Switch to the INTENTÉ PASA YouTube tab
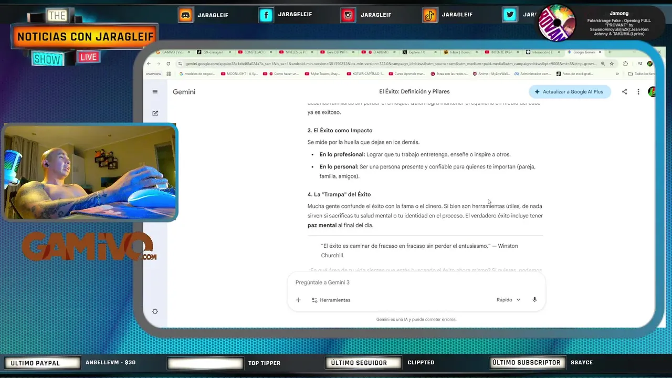Image resolution: width=672 pixels, height=378 pixels. pos(502,52)
